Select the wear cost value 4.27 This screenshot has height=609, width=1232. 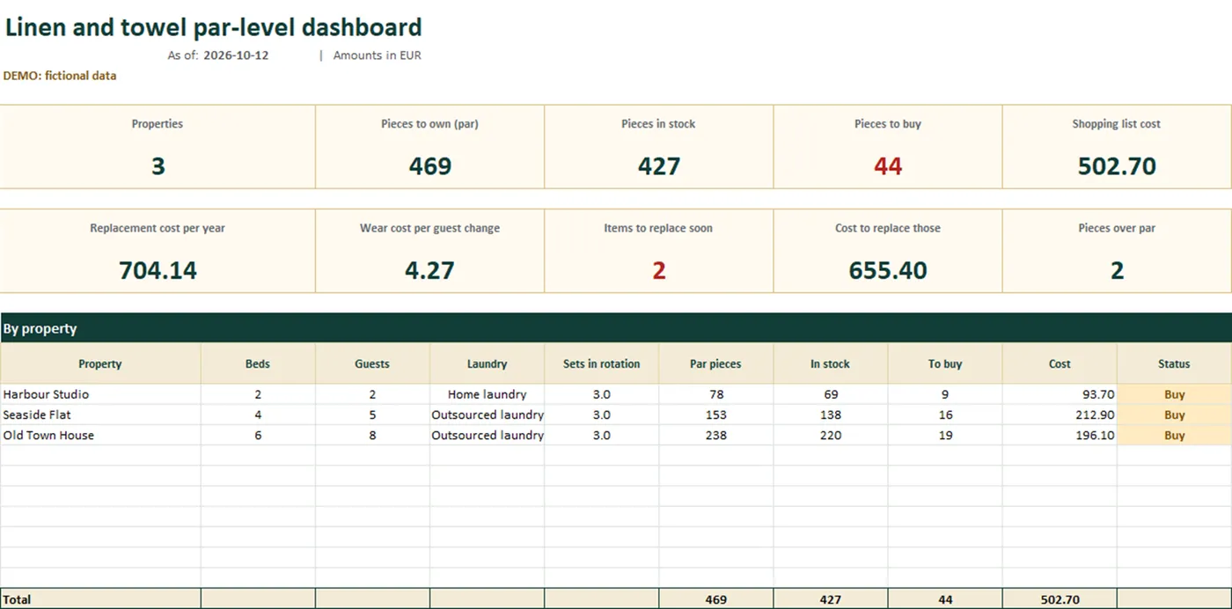pos(429,270)
